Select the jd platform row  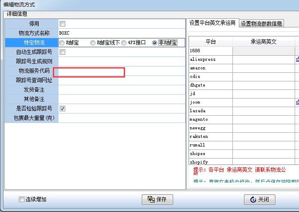211,94
